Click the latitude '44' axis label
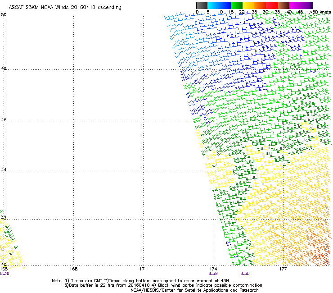333x293 pixels. coord(4,170)
